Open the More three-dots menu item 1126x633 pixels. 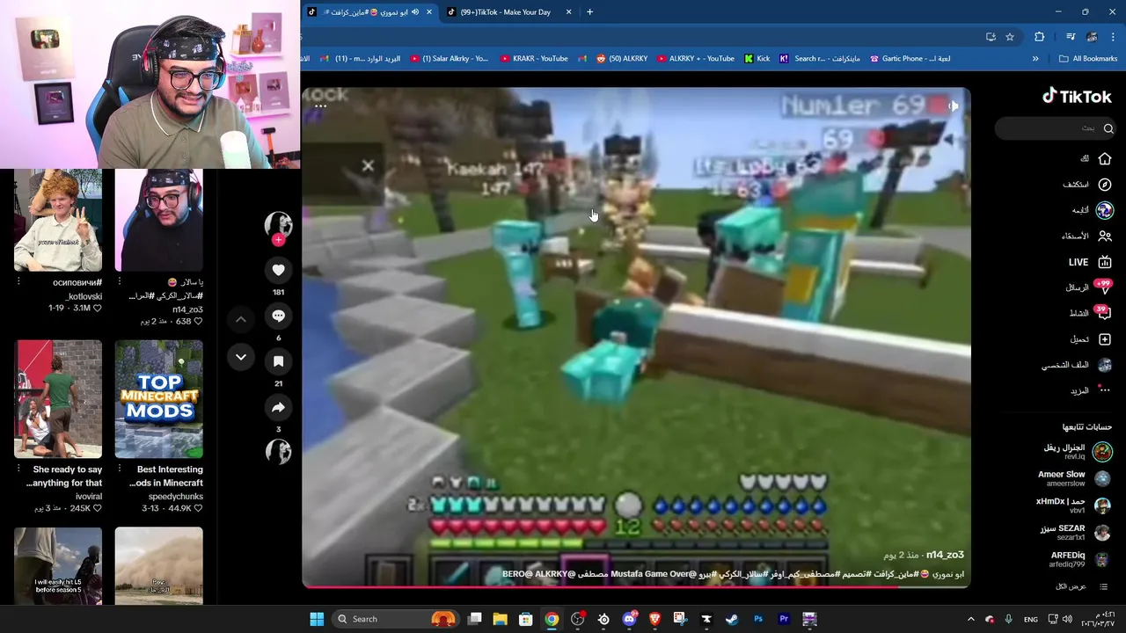1091,390
